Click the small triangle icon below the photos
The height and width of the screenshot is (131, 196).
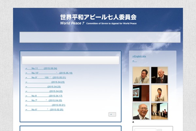[x=133, y=122]
